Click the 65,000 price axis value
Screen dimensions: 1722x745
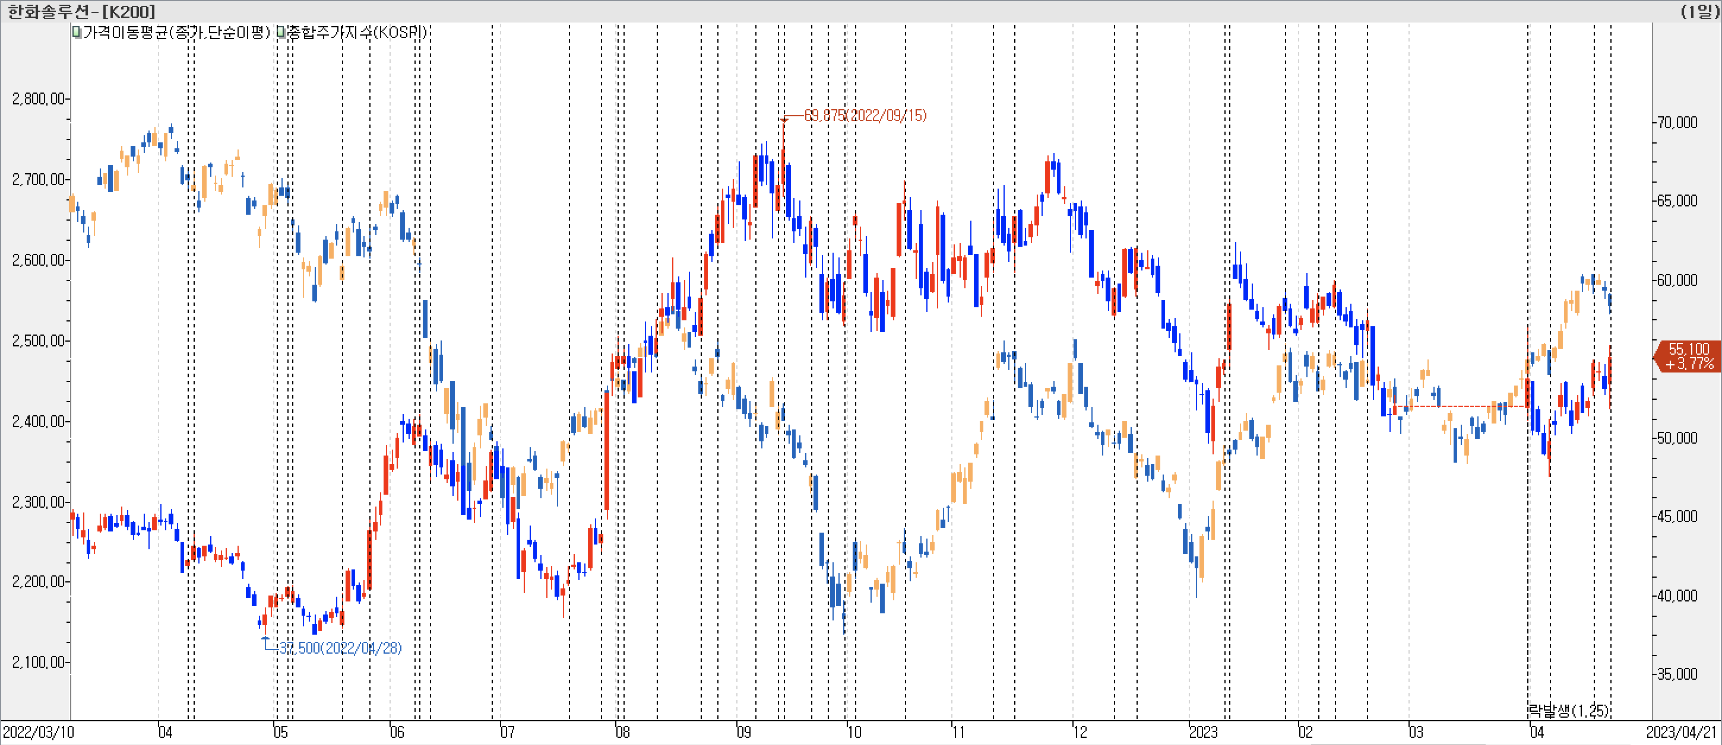point(1677,201)
